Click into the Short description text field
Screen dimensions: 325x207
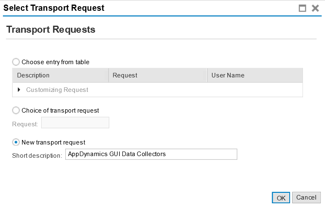[x=151, y=154]
